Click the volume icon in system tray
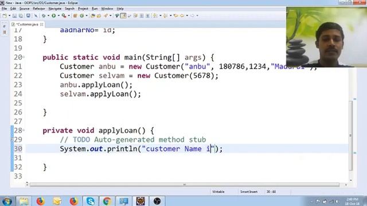The width and height of the screenshot is (367, 206). tap(337, 201)
